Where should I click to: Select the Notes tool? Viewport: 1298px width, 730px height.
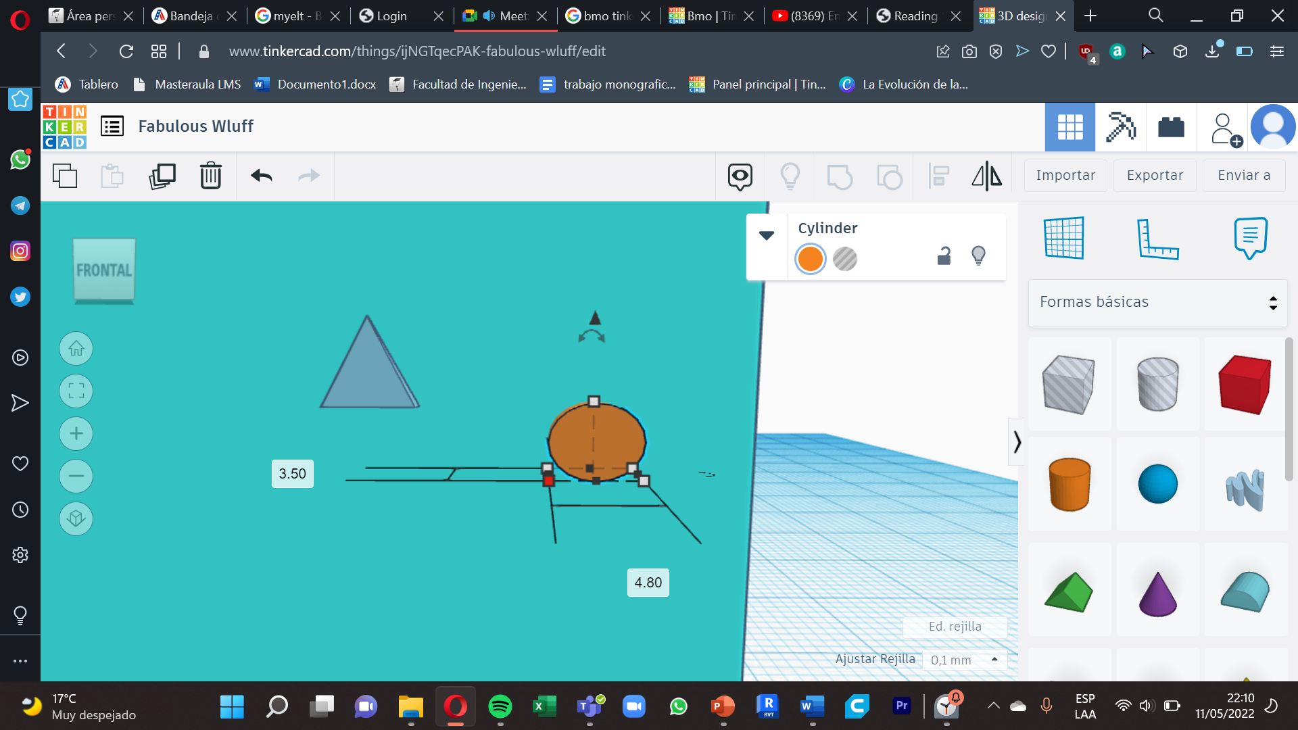pyautogui.click(x=1251, y=238)
